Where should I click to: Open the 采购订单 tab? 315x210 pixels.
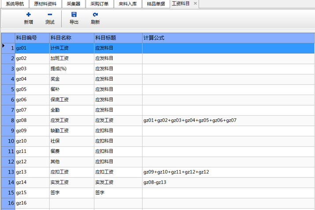[x=100, y=4]
